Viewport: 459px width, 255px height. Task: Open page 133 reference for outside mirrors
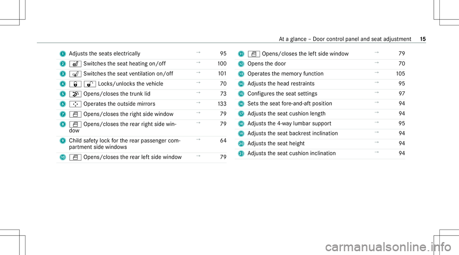pyautogui.click(x=222, y=104)
